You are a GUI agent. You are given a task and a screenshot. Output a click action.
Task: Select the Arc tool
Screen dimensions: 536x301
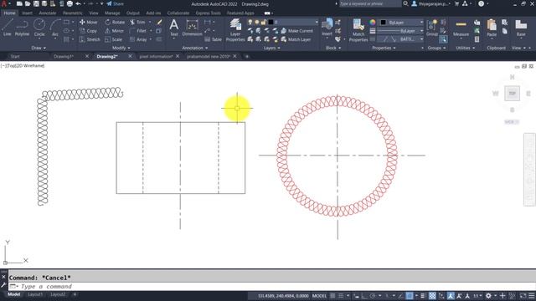55,28
